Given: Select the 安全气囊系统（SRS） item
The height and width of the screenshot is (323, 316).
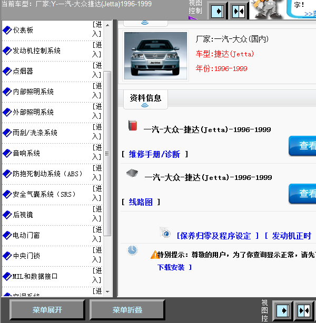Looking at the screenshot, I should pos(44,194).
